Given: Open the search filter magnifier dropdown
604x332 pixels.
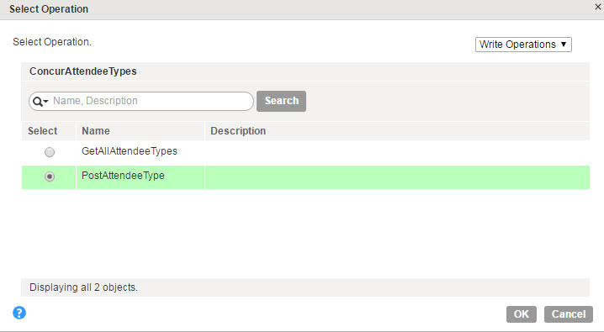Looking at the screenshot, I should click(40, 102).
